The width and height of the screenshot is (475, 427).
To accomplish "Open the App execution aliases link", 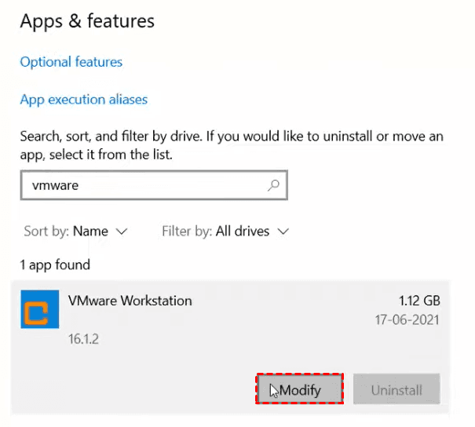I will [x=83, y=100].
